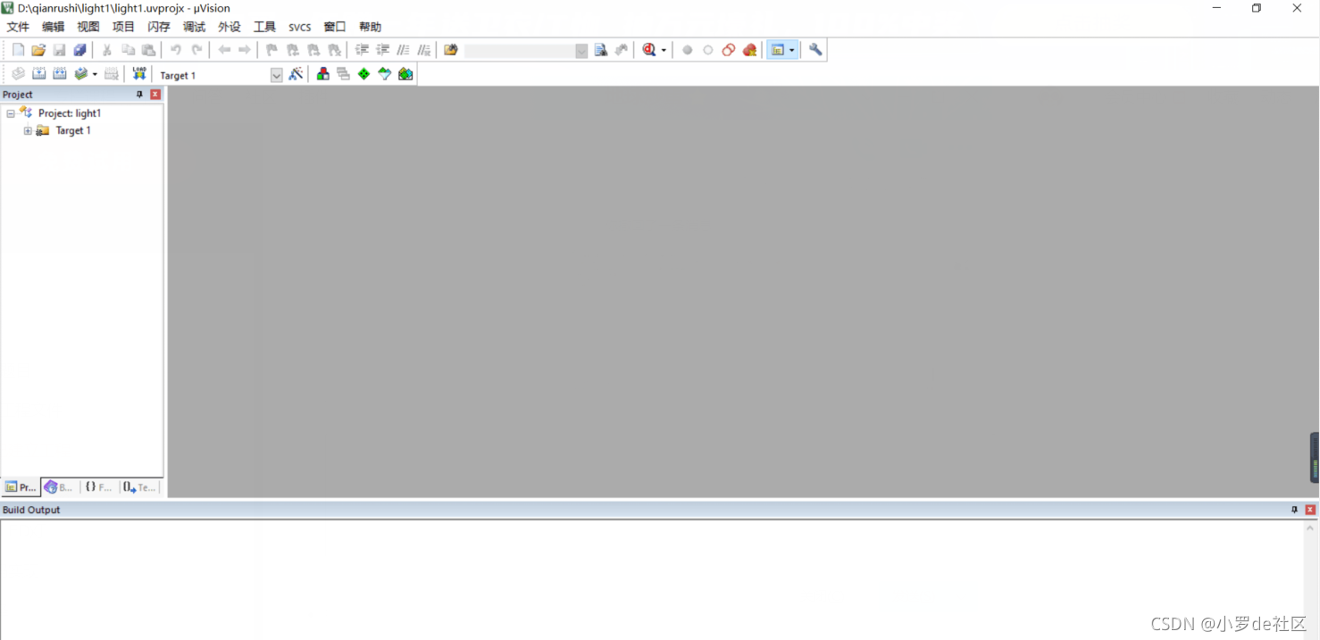Expand the Target 1 tree node
The width and height of the screenshot is (1320, 640).
tap(28, 130)
